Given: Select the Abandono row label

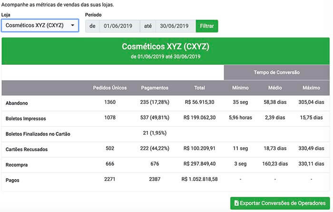Looking at the screenshot, I should [17, 103].
